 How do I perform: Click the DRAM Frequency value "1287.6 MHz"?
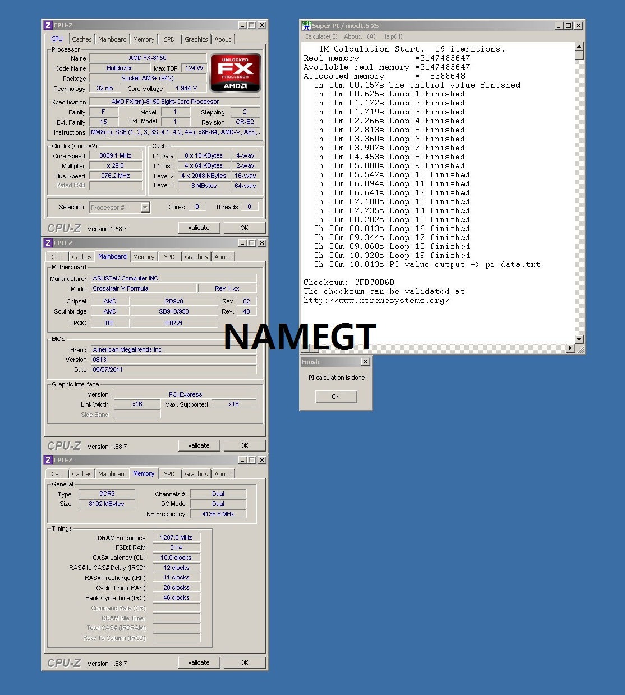coord(176,537)
